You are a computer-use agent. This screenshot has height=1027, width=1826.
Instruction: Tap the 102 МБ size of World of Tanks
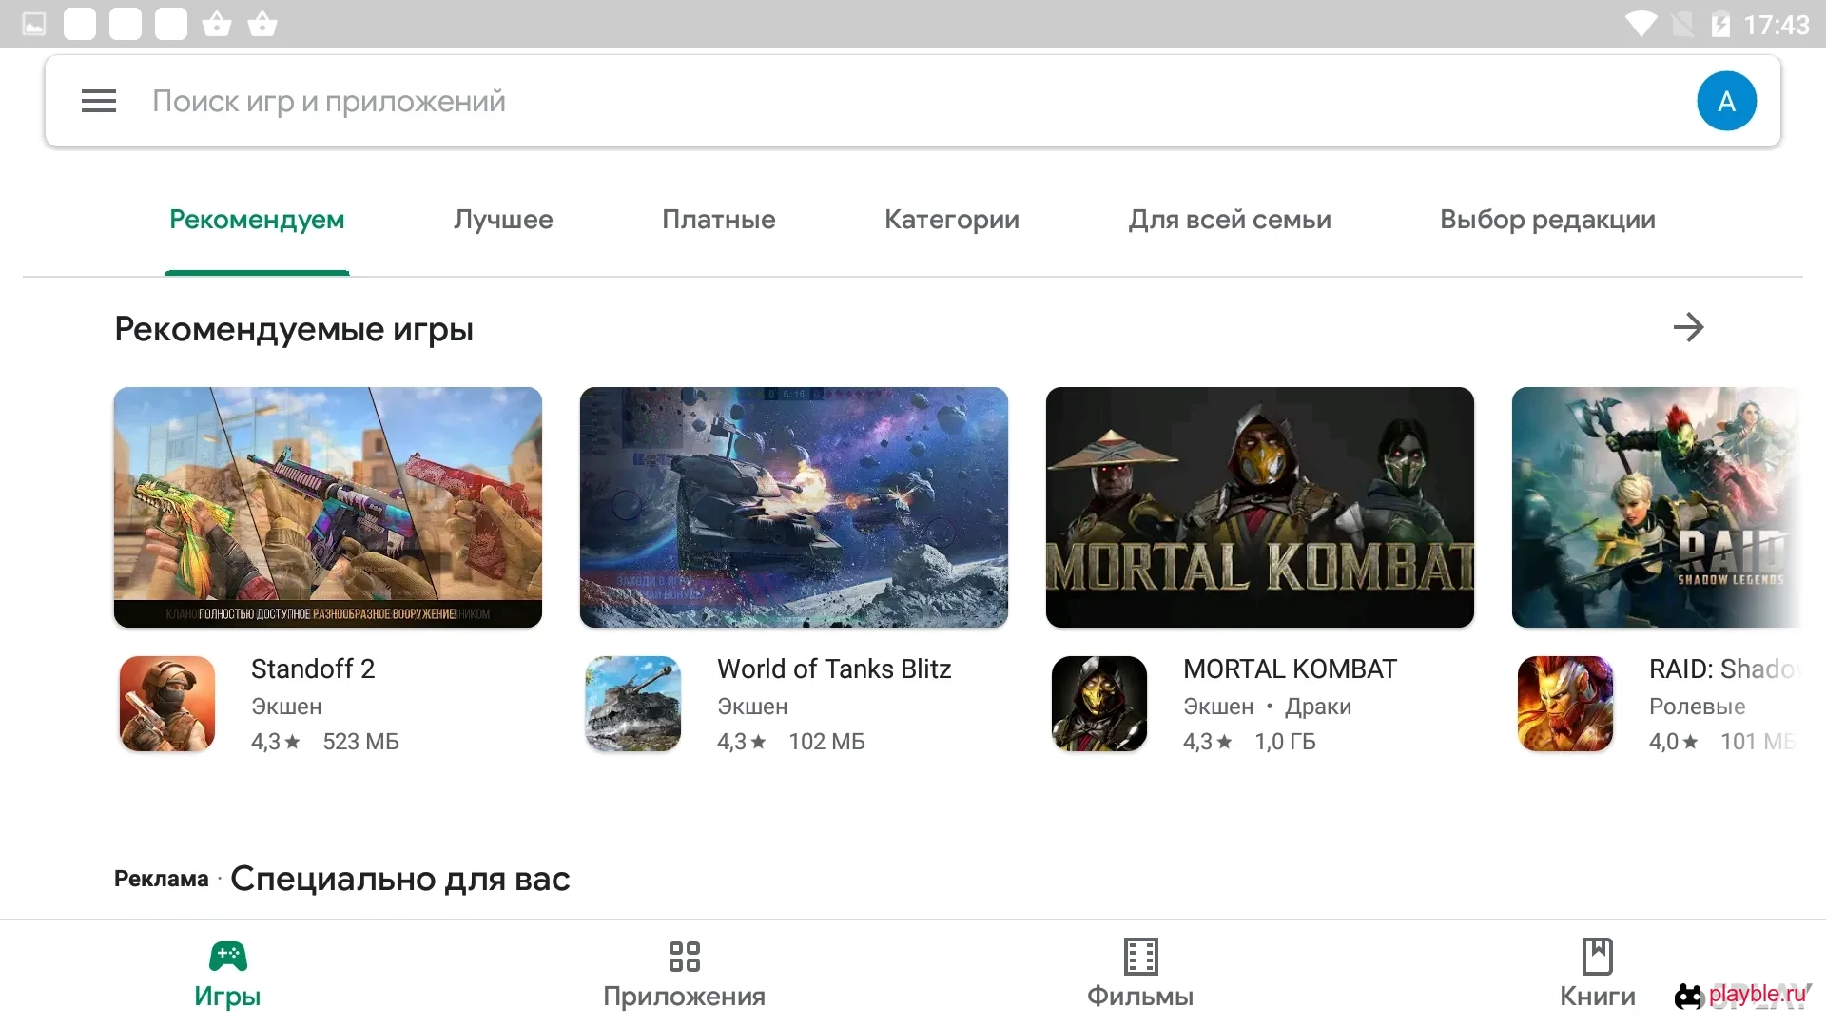[826, 742]
